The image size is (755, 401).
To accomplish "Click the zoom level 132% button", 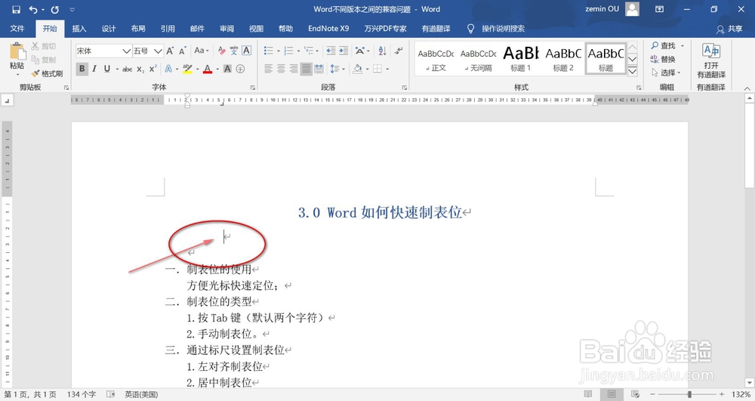I will [x=741, y=394].
